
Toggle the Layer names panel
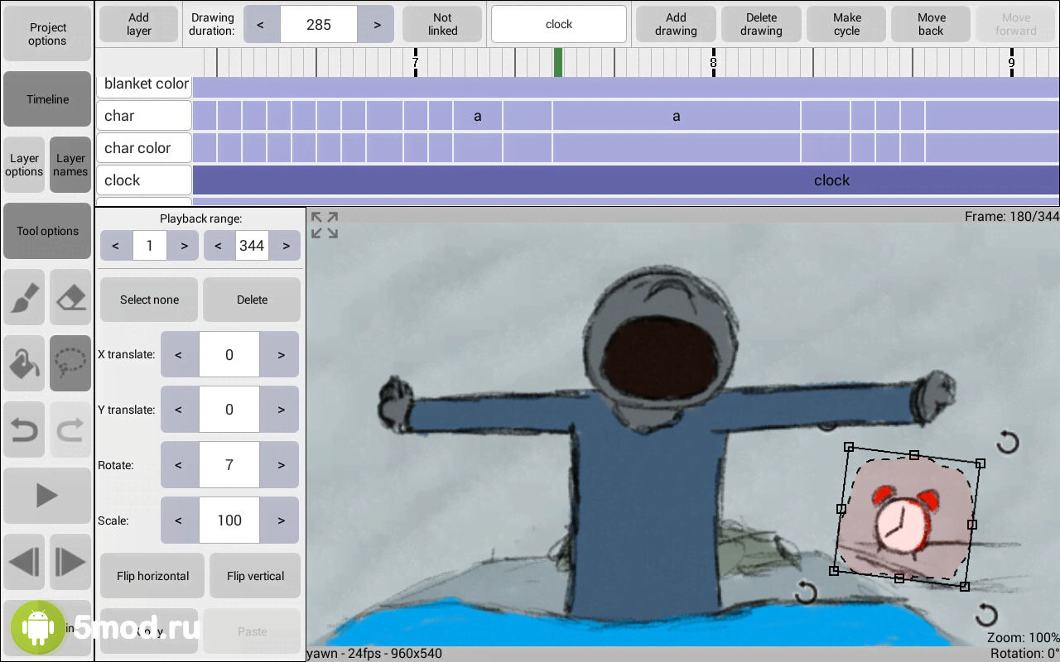click(70, 165)
